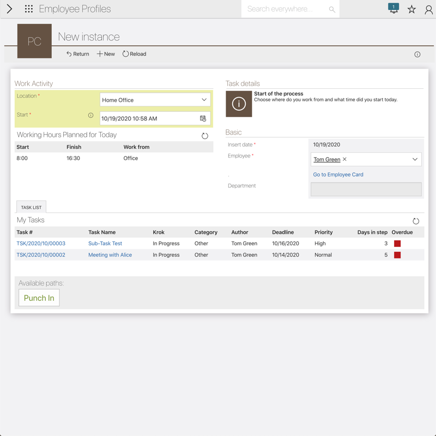The image size is (436, 436).
Task: Expand the Employee dropdown
Action: 415,160
